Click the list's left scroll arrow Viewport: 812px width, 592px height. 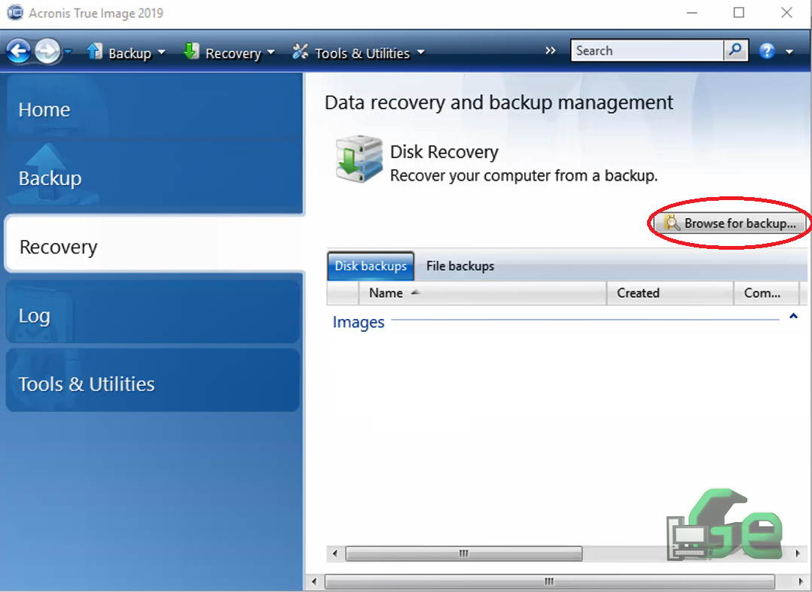click(335, 554)
